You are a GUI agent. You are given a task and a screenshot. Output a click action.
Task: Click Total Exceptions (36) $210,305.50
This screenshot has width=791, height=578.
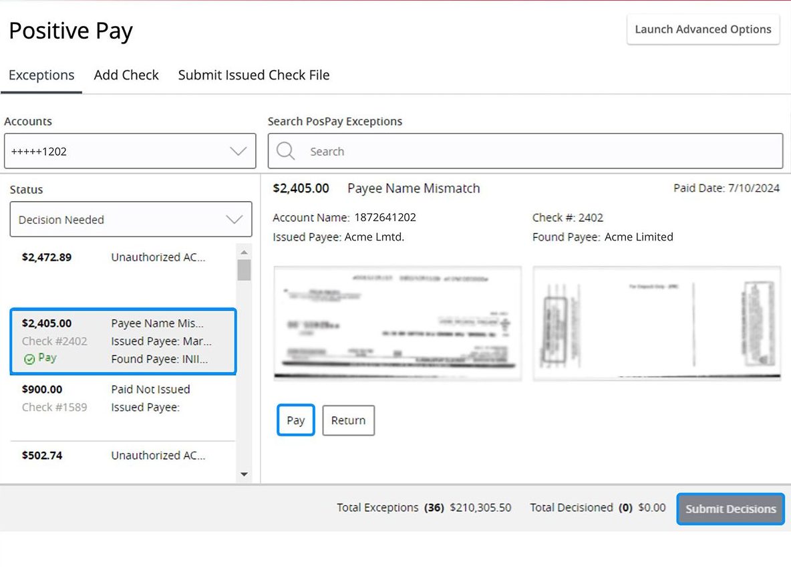pyautogui.click(x=424, y=507)
